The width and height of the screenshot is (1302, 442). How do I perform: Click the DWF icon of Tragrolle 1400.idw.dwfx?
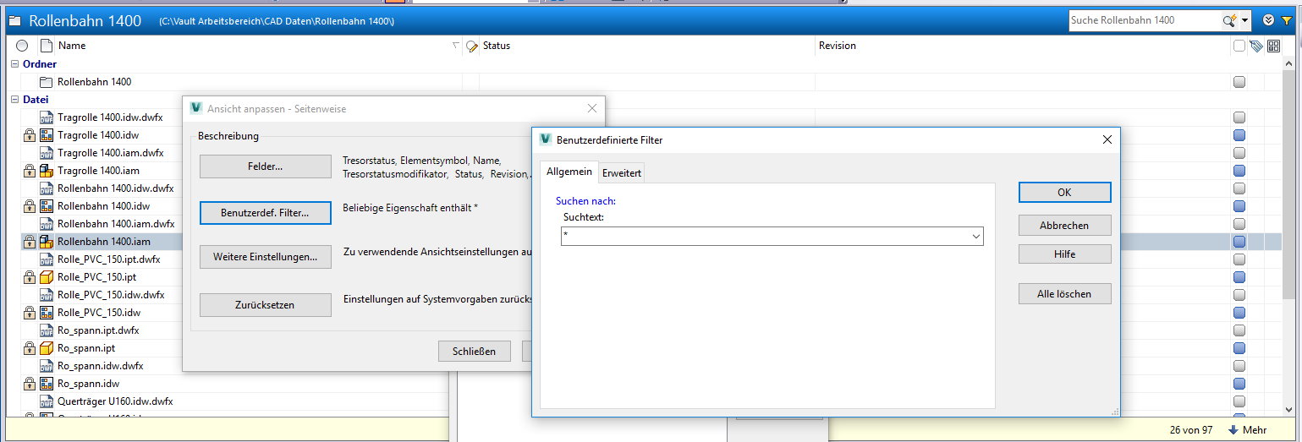pyautogui.click(x=47, y=117)
